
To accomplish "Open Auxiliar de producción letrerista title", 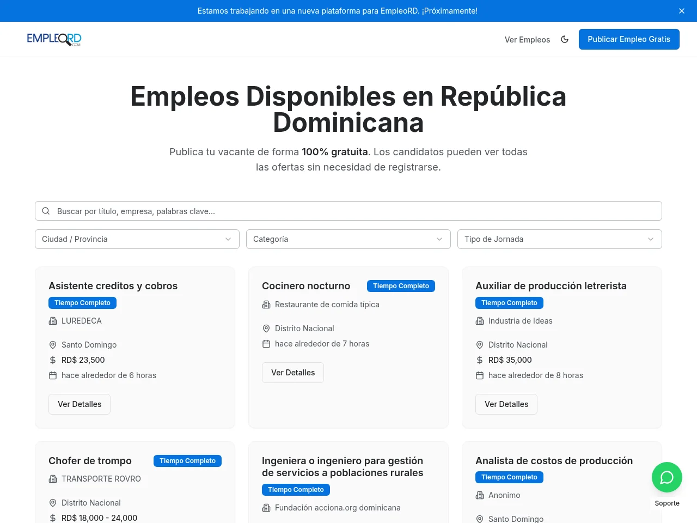I will pyautogui.click(x=551, y=286).
